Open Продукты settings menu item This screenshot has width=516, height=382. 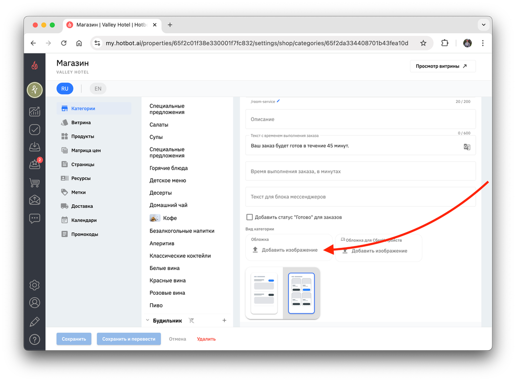94,136
